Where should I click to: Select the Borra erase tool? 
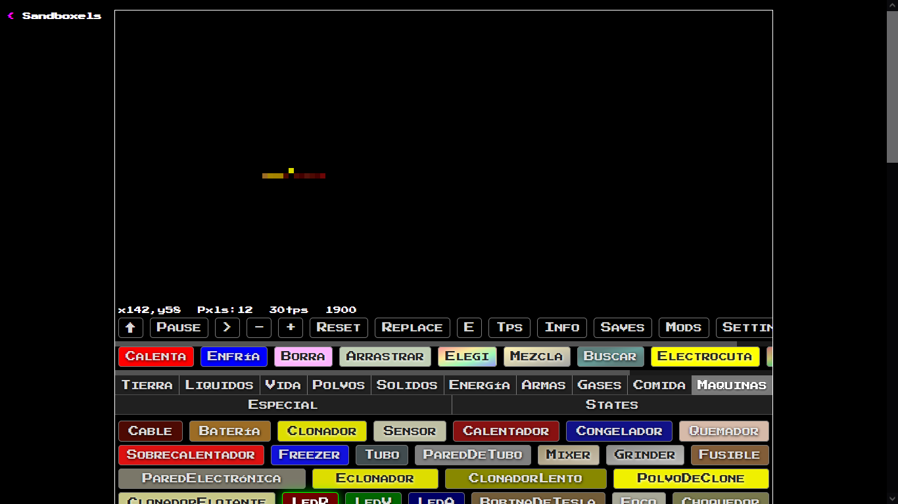point(303,356)
